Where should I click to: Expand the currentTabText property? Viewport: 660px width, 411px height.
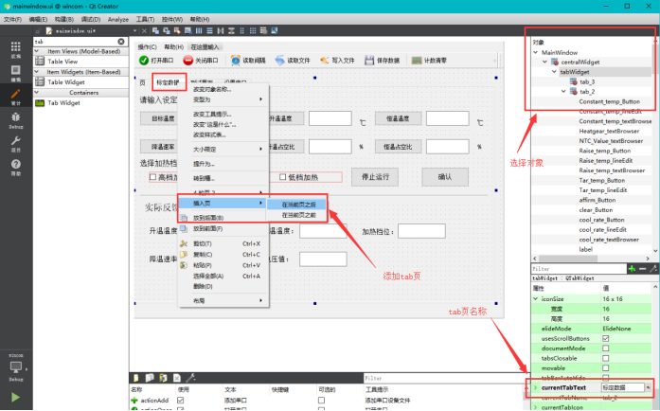pos(535,387)
